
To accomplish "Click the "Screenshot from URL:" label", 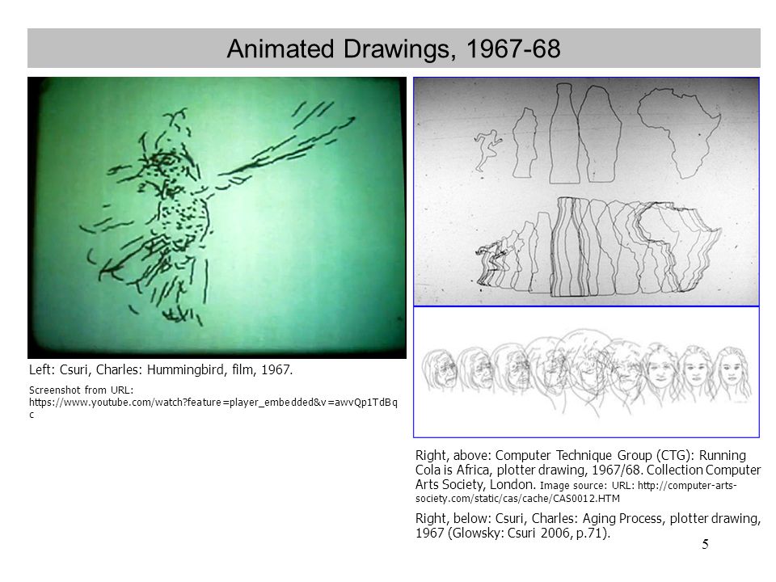I will pyautogui.click(x=81, y=390).
